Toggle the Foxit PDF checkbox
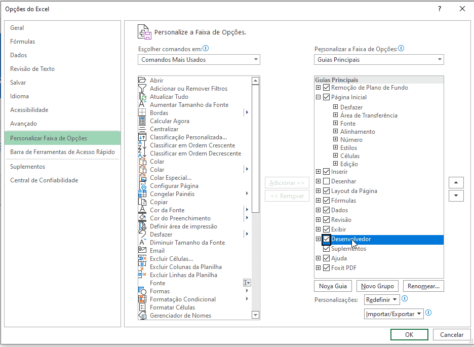The height and width of the screenshot is (347, 474). [326, 268]
